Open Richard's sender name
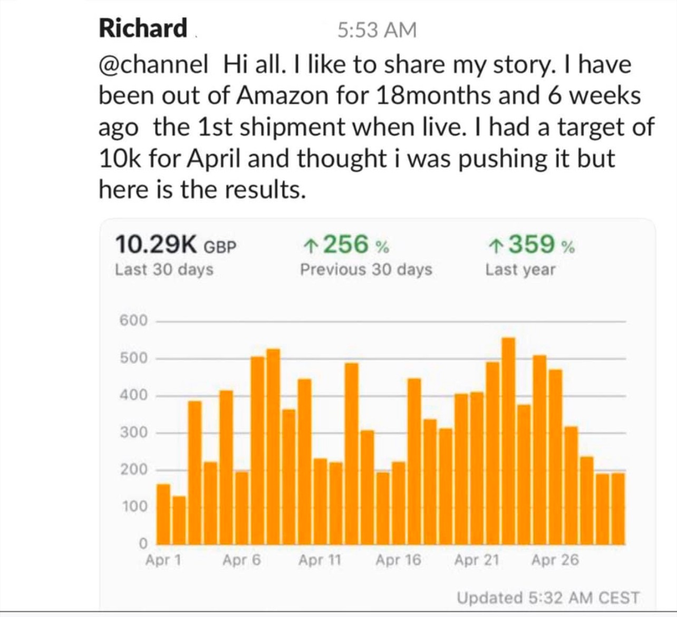677x617 pixels. pyautogui.click(x=143, y=28)
